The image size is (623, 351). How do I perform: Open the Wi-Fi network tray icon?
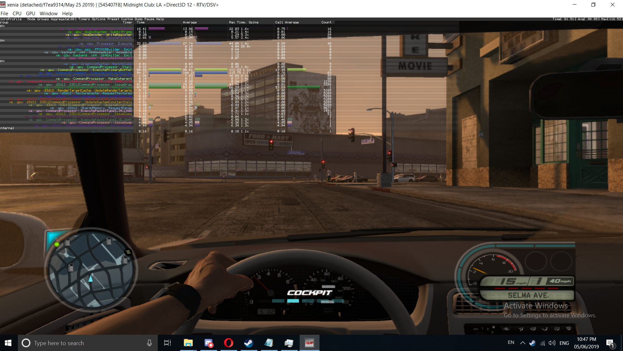coord(542,343)
